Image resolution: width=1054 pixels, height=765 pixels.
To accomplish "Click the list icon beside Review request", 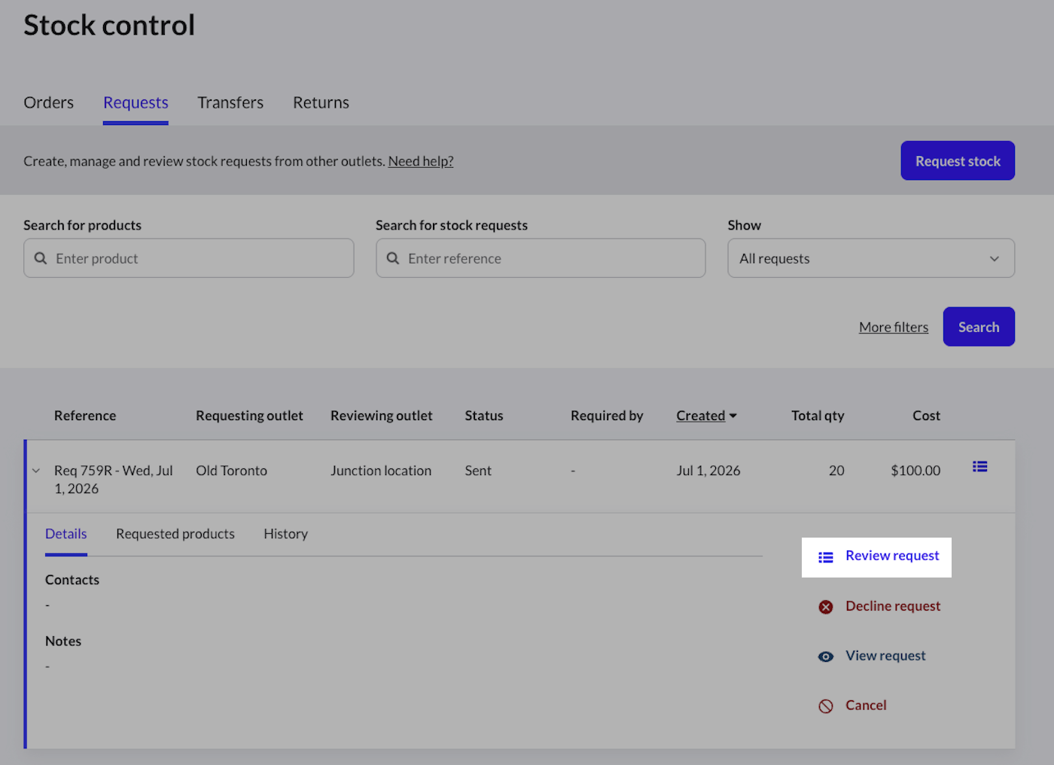I will pyautogui.click(x=826, y=557).
